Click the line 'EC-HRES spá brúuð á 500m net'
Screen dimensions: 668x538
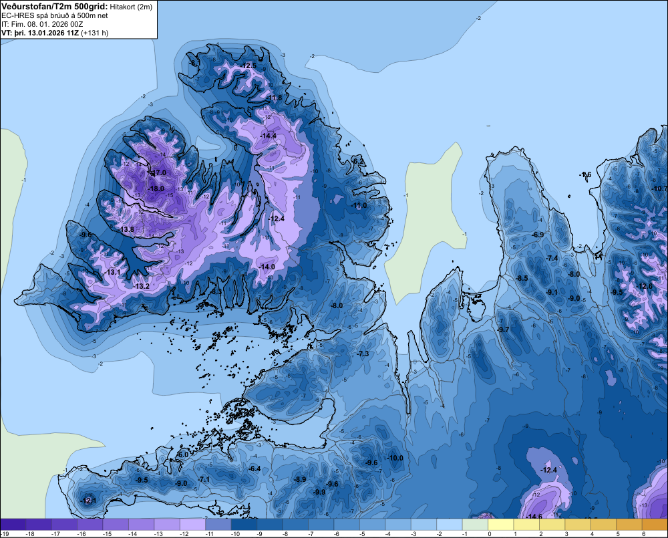[x=55, y=15]
